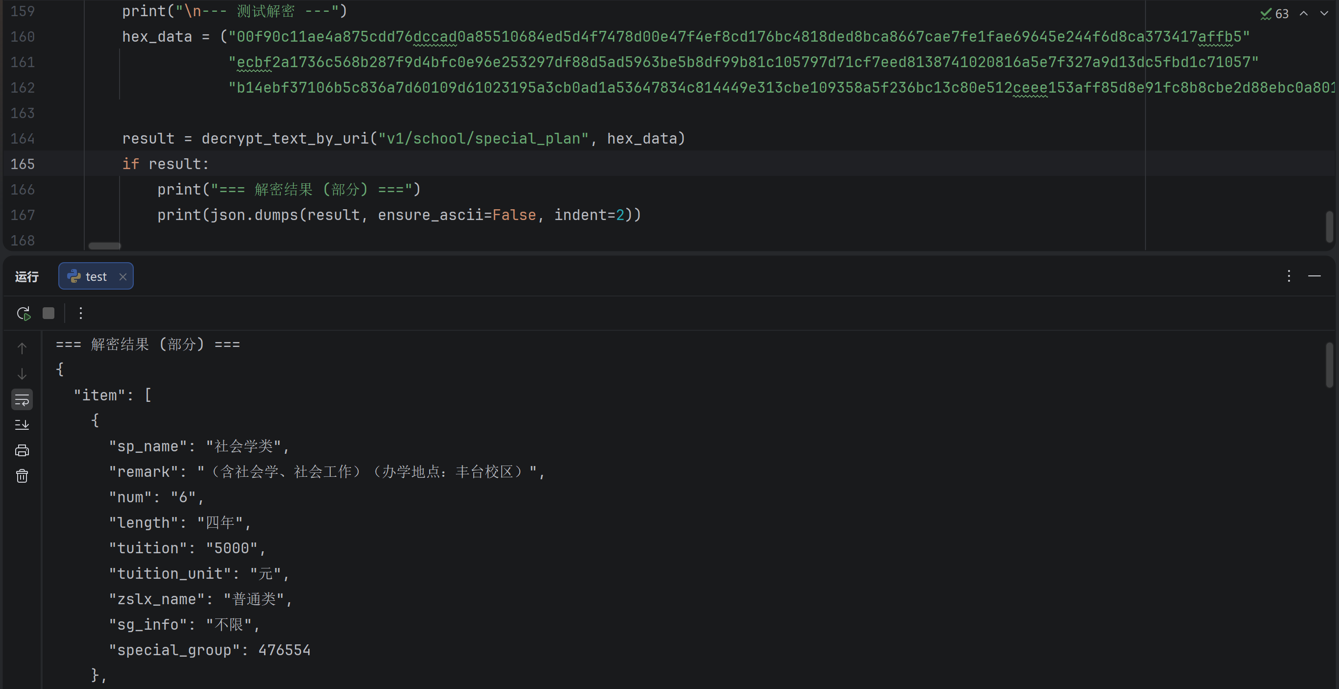
Task: Click the console vertical scrollbar thumb
Action: (1329, 365)
